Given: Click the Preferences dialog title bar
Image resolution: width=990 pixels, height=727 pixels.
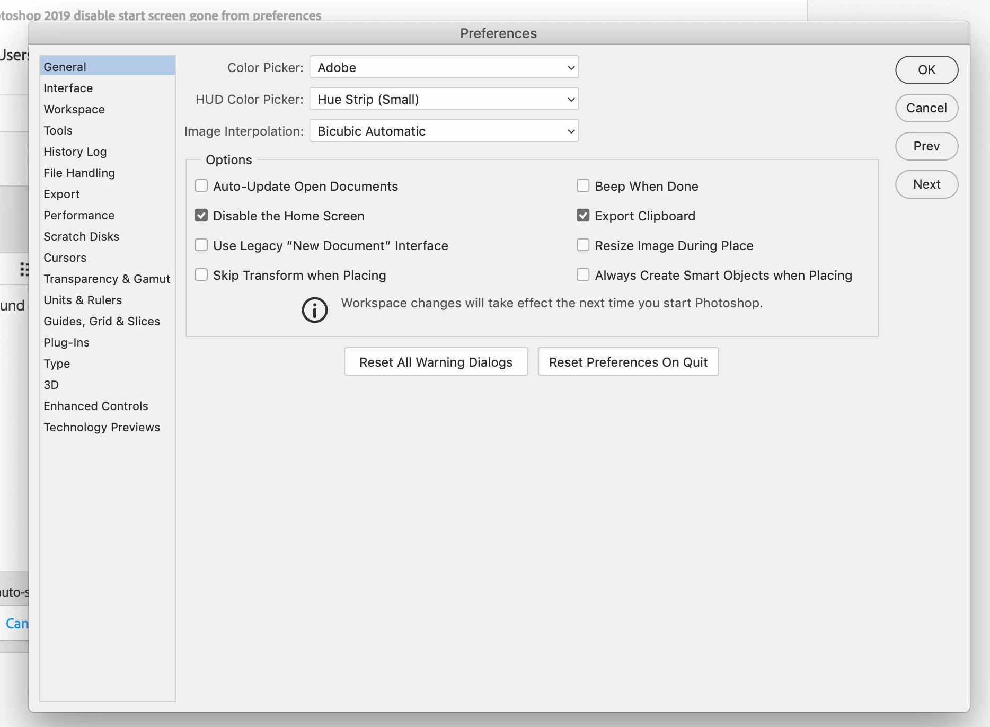Looking at the screenshot, I should [x=499, y=33].
